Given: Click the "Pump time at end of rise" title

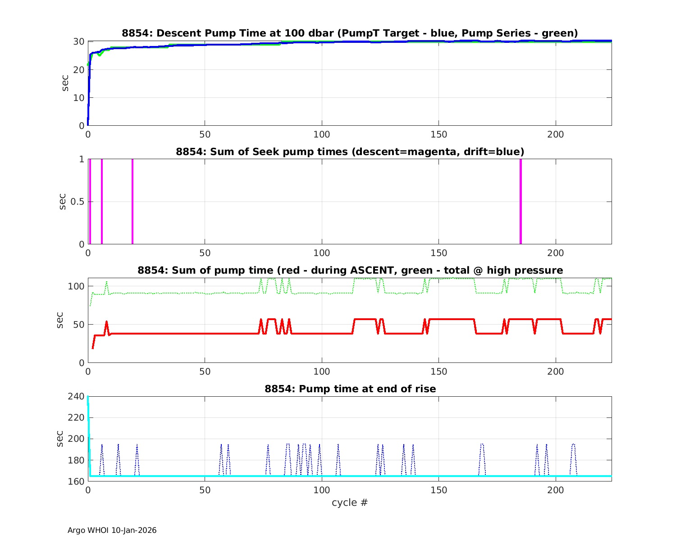Looking at the screenshot, I should (x=350, y=389).
